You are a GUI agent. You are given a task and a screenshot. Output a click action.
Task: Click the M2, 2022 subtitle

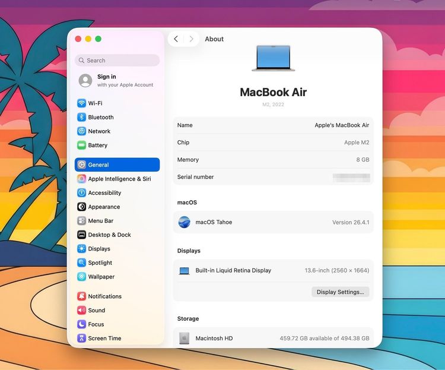pos(273,105)
